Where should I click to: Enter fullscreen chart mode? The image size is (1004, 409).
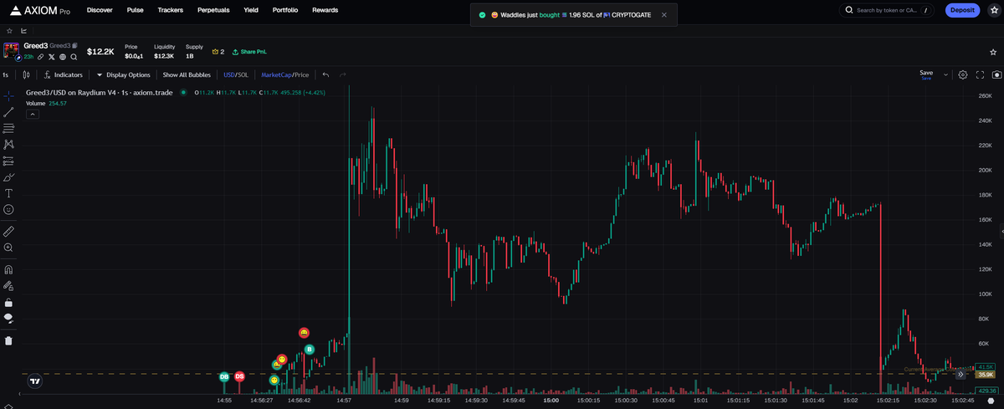[x=980, y=74]
